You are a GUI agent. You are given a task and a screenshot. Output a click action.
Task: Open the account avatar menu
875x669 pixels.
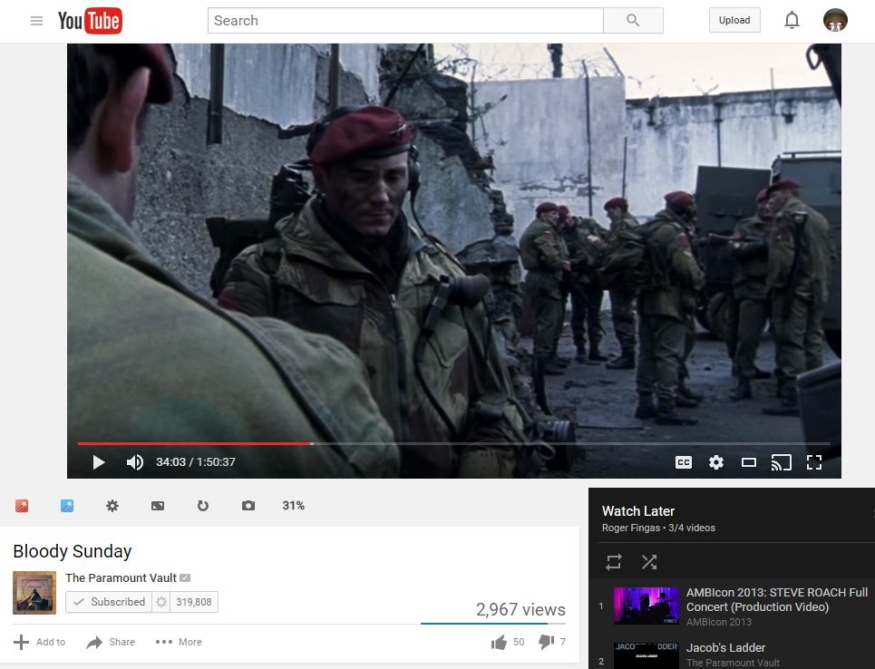tap(835, 20)
